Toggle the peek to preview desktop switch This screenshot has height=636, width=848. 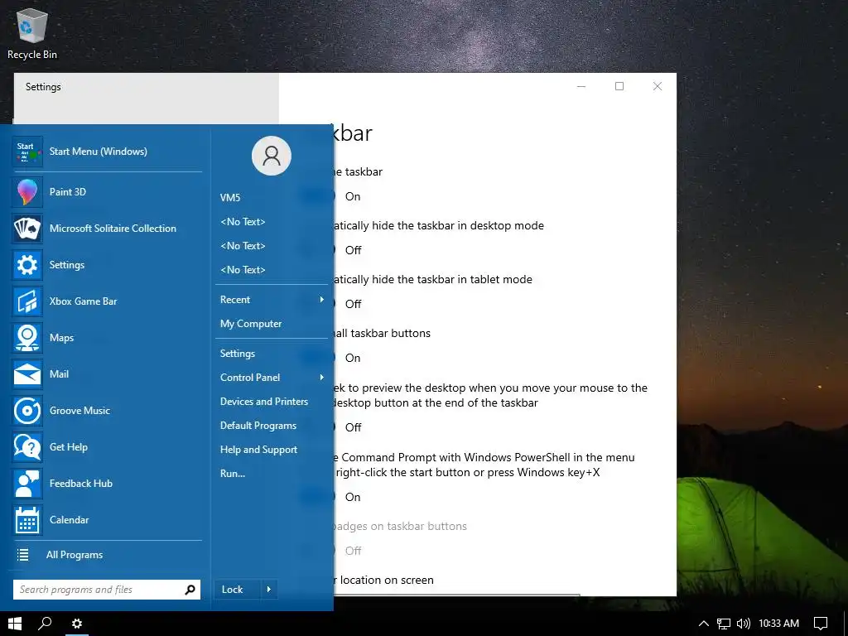click(x=319, y=427)
